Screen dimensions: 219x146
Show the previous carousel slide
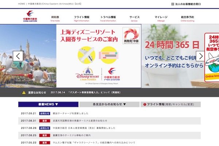(x=18, y=56)
